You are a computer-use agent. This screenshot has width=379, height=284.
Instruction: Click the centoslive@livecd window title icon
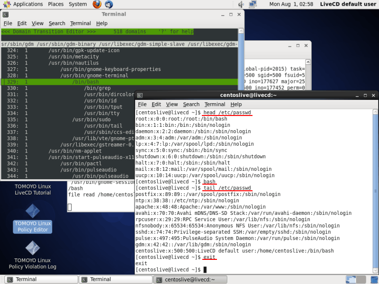click(140, 96)
